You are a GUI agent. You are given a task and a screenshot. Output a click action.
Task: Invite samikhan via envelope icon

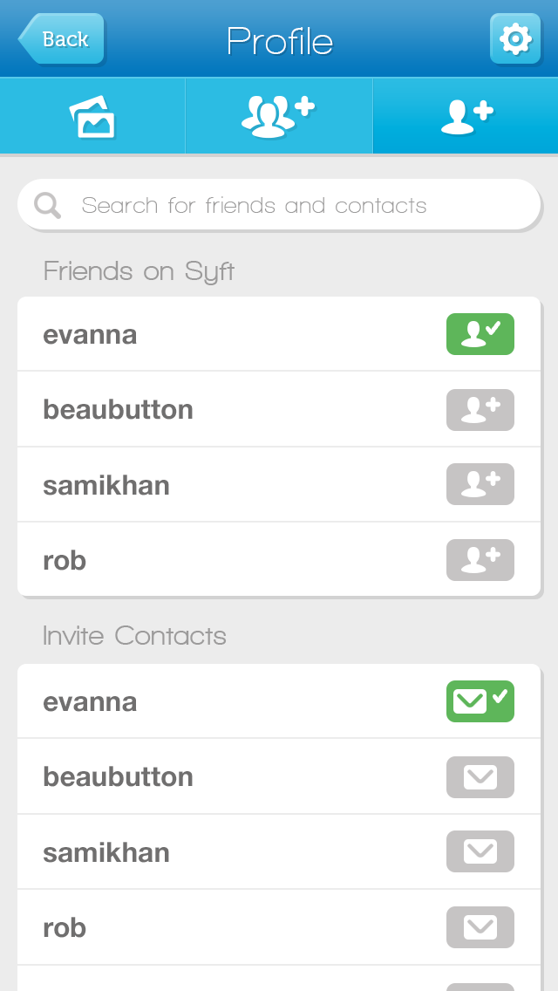pos(480,851)
